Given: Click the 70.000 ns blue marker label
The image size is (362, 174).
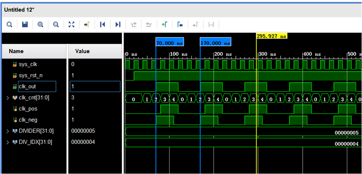Looking at the screenshot, I should coord(170,43).
